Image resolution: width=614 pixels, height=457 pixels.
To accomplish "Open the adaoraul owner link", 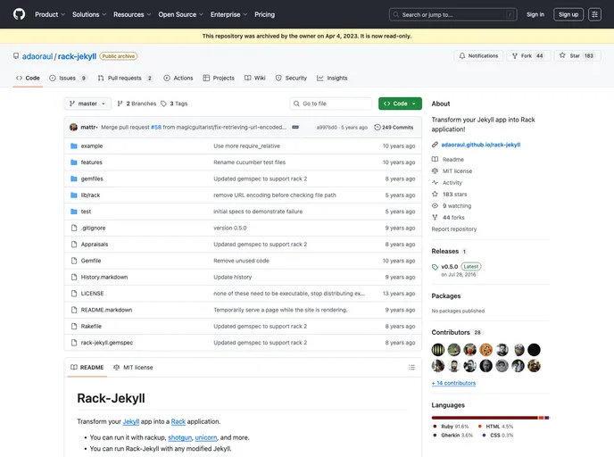I will pyautogui.click(x=37, y=56).
